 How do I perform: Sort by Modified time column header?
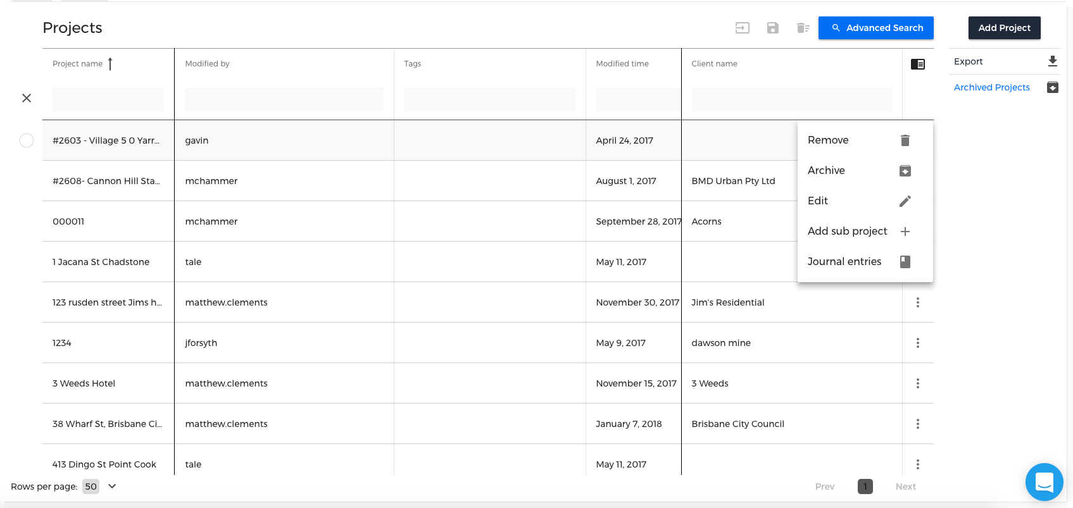tap(622, 64)
